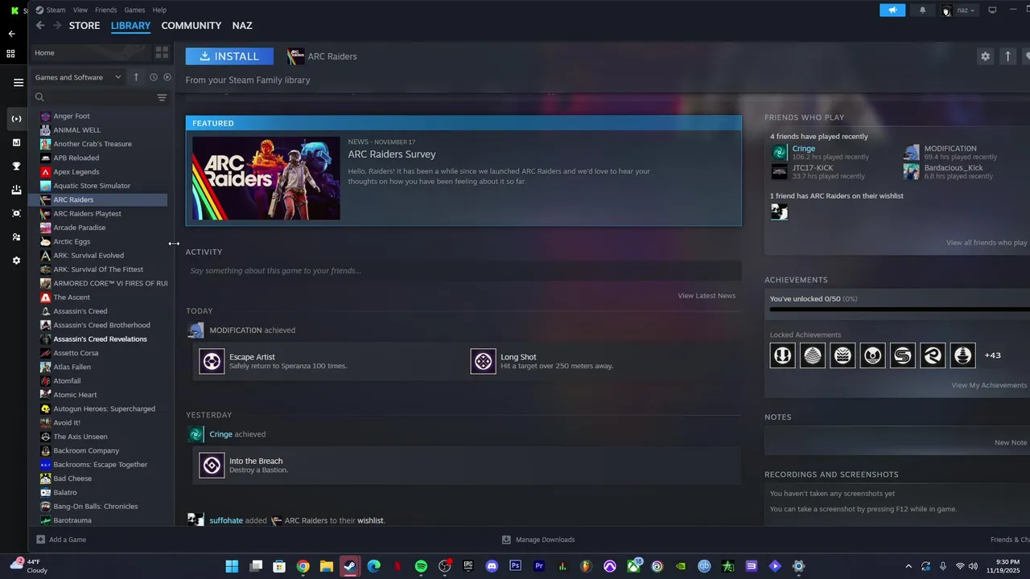
Task: Click the activity status input box
Action: point(463,271)
